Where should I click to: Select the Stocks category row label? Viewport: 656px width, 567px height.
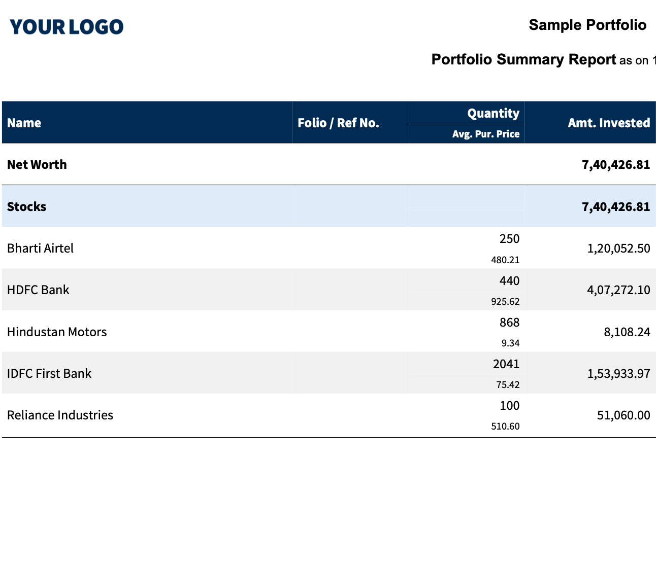click(x=26, y=206)
